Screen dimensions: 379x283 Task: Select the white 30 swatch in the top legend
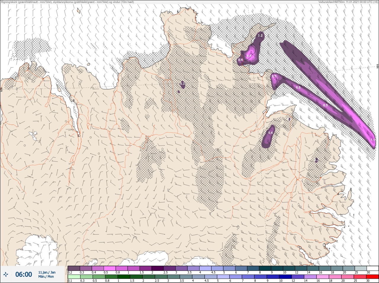click(372, 268)
